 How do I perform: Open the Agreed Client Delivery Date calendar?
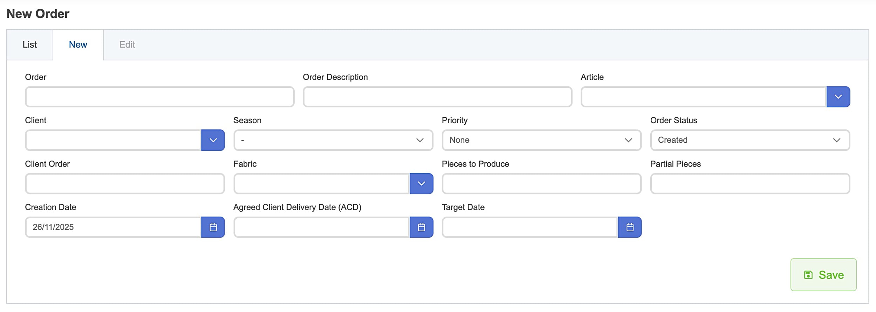pos(421,227)
